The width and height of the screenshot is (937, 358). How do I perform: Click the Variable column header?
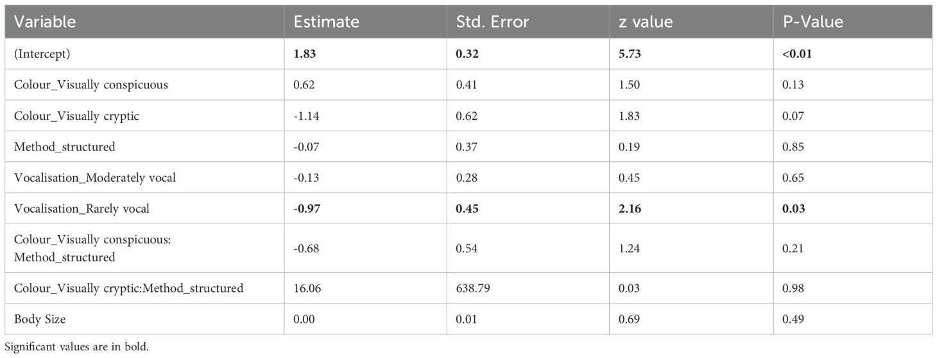point(45,22)
